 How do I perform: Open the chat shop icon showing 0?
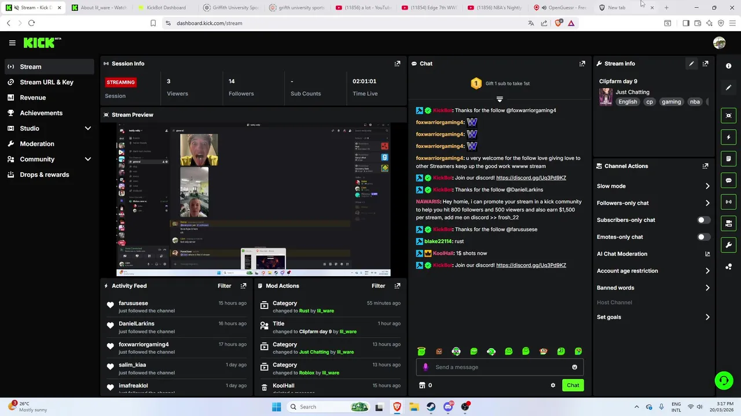click(x=425, y=385)
